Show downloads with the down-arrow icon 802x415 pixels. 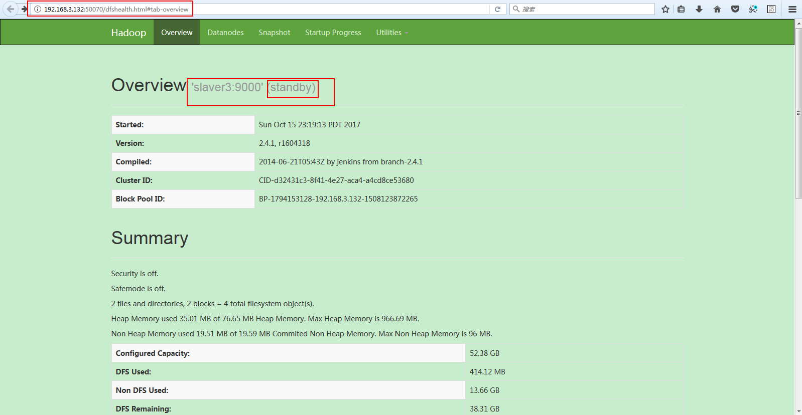pyautogui.click(x=699, y=9)
